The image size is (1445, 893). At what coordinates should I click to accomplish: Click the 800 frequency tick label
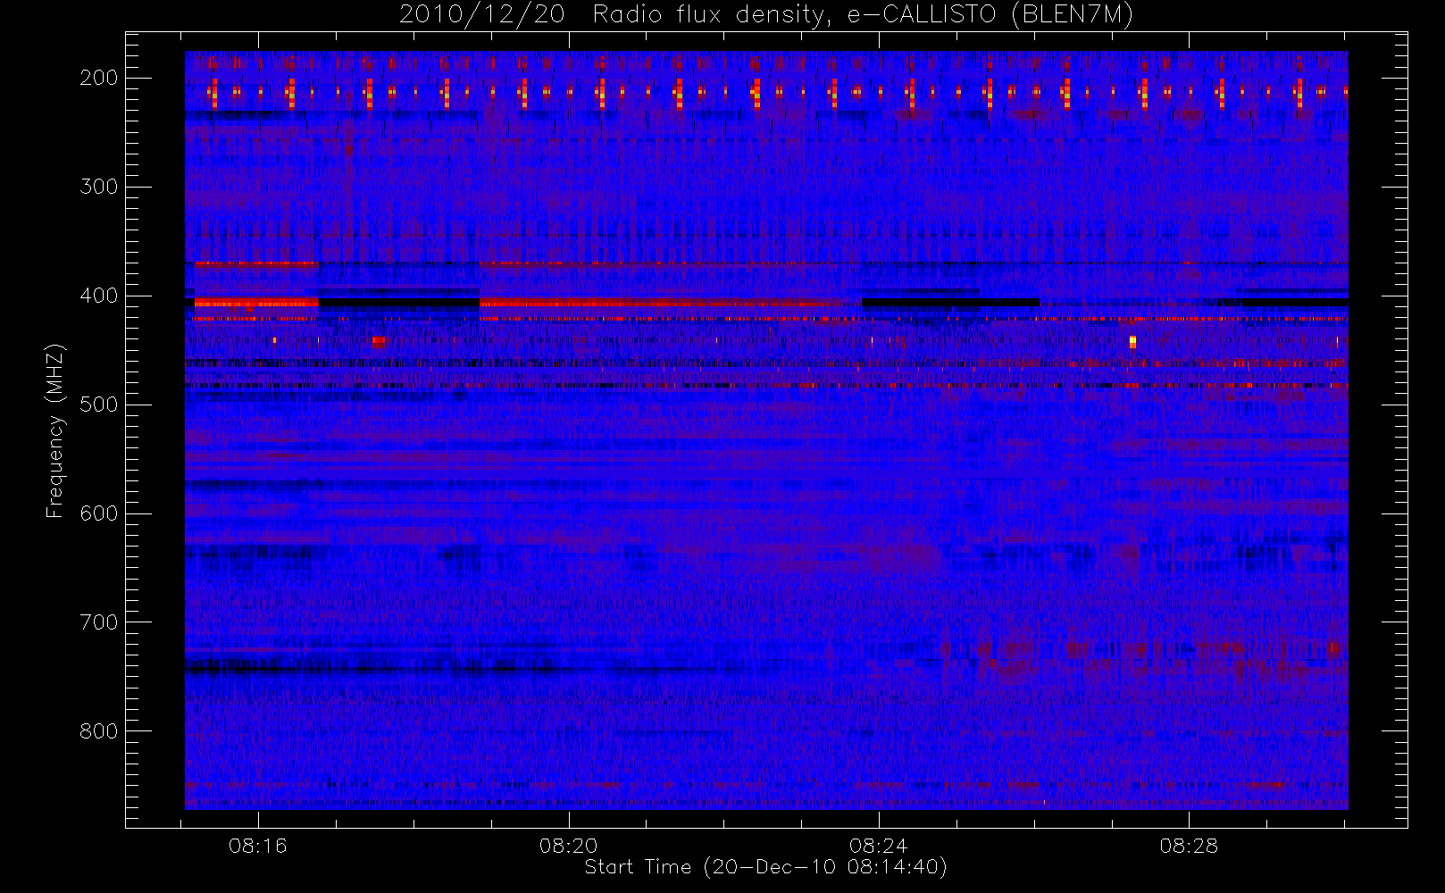pyautogui.click(x=98, y=731)
